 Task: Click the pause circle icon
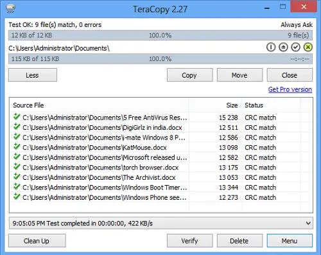pyautogui.click(x=271, y=48)
